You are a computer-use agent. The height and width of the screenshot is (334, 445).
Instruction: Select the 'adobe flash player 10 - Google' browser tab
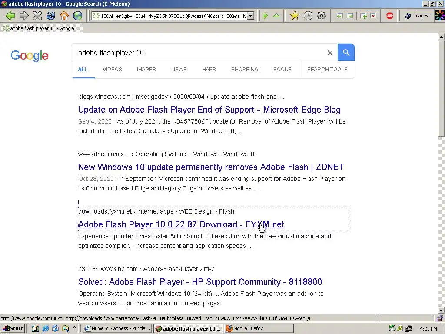coord(42,28)
